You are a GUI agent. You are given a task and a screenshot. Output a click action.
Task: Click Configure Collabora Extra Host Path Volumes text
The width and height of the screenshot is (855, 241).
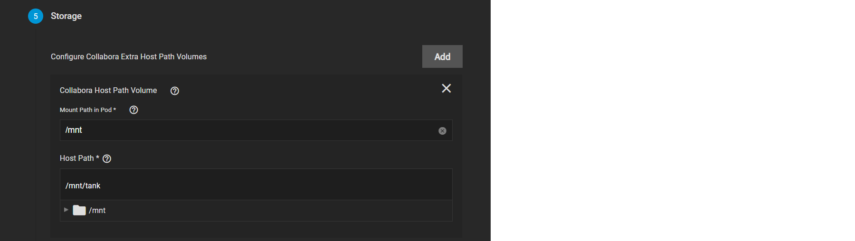pos(129,57)
